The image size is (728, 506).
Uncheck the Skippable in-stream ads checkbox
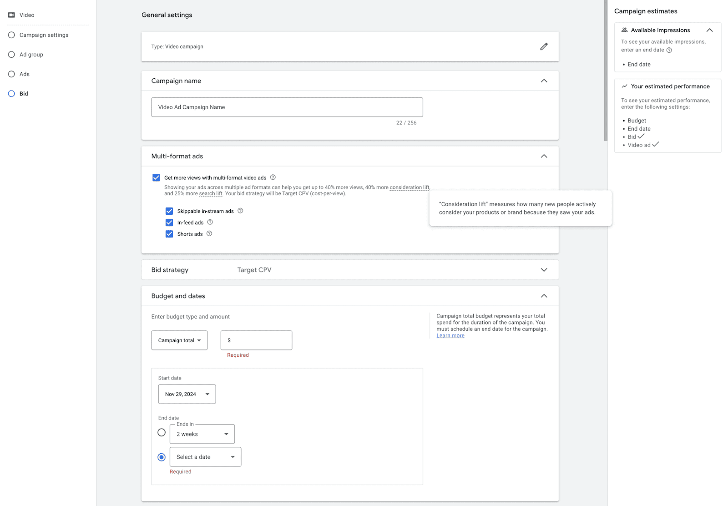coord(169,211)
